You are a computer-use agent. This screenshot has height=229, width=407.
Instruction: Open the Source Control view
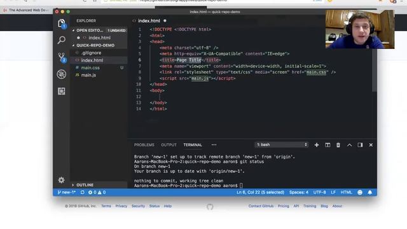point(61,57)
